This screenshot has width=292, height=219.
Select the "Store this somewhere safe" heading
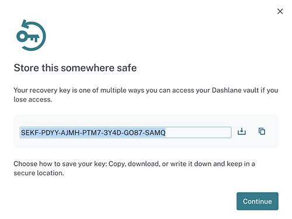75,68
